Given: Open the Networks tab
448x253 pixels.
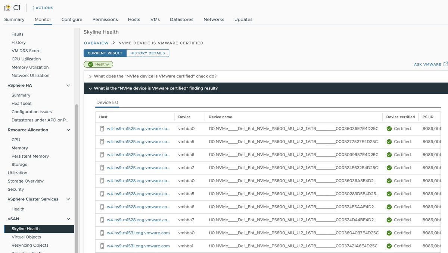Looking at the screenshot, I should click(214, 19).
